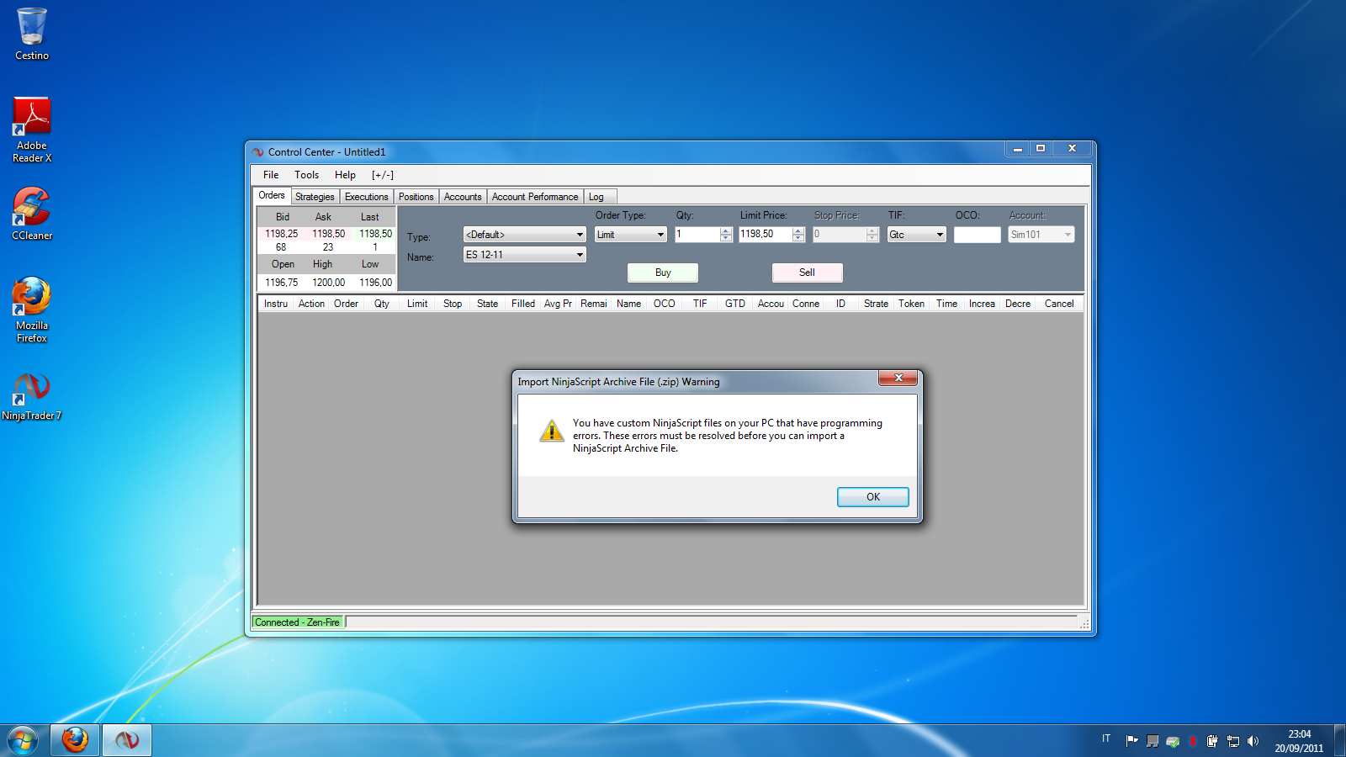Click the Action column header
This screenshot has width=1346, height=757.
pyautogui.click(x=311, y=304)
